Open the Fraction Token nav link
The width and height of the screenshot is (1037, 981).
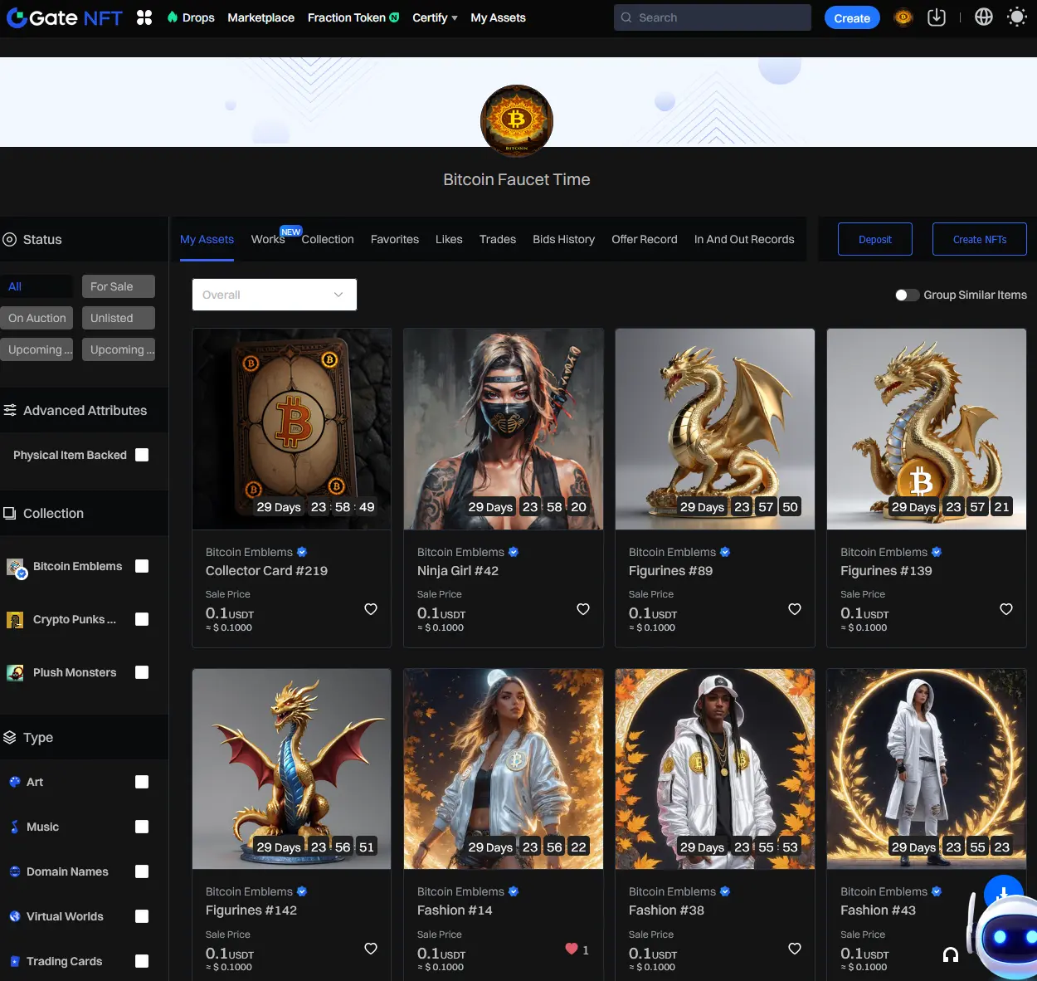point(353,17)
